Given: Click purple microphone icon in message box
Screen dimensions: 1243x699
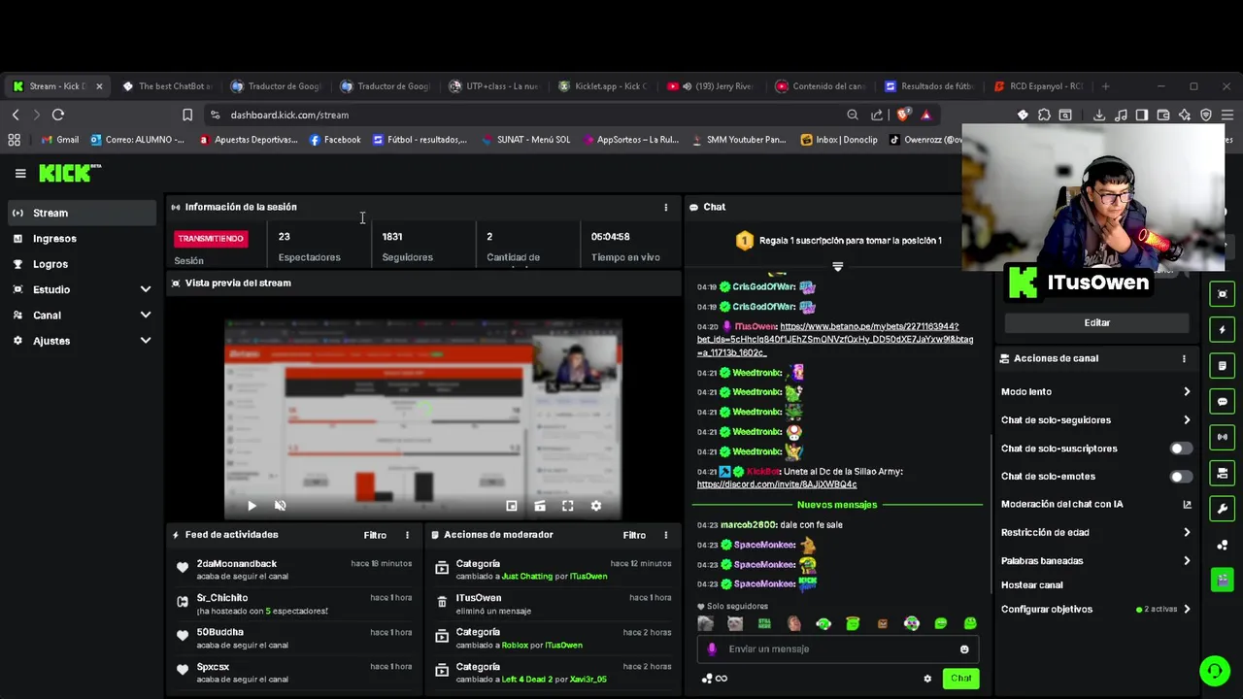Looking at the screenshot, I should tap(712, 649).
